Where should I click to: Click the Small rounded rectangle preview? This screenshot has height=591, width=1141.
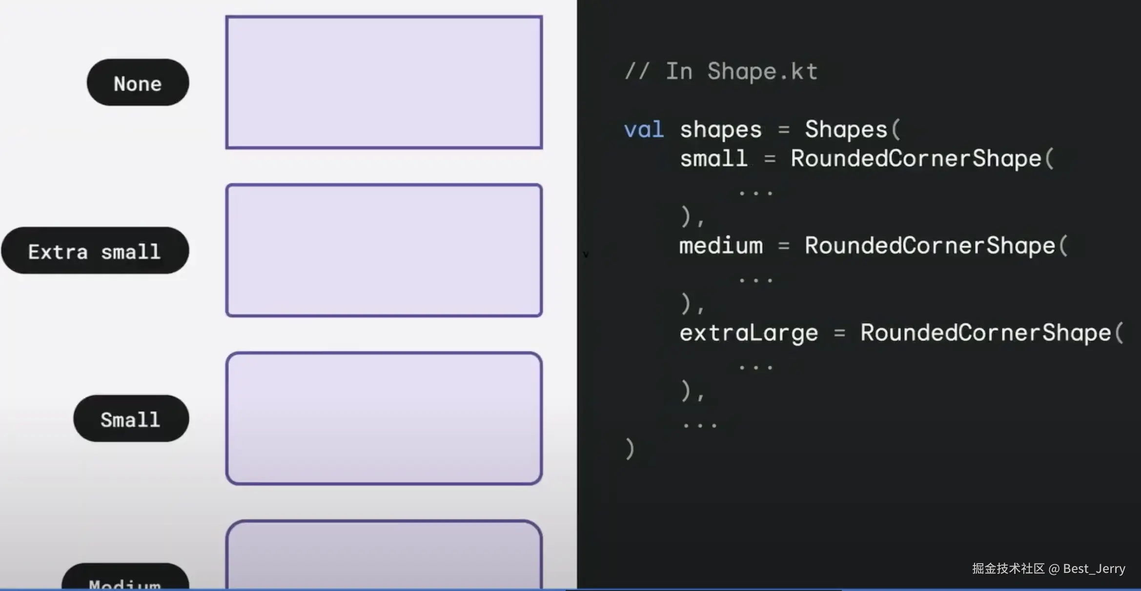(384, 418)
